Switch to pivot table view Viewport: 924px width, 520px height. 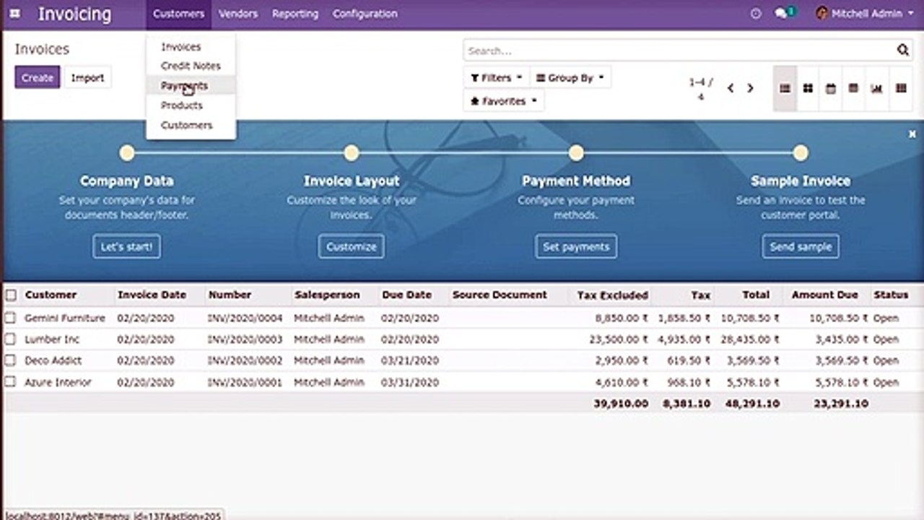click(x=853, y=88)
